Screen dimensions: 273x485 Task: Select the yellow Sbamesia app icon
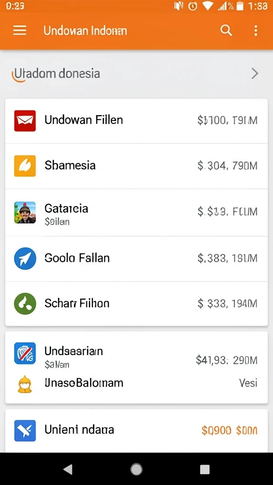coord(25,166)
